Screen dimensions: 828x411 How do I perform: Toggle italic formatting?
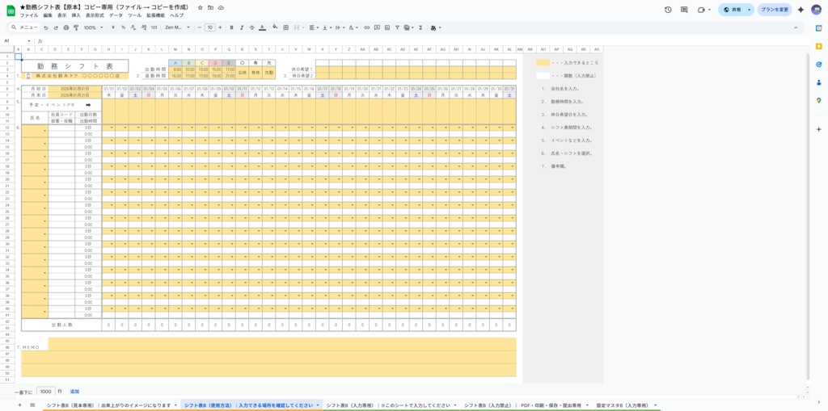(x=241, y=27)
